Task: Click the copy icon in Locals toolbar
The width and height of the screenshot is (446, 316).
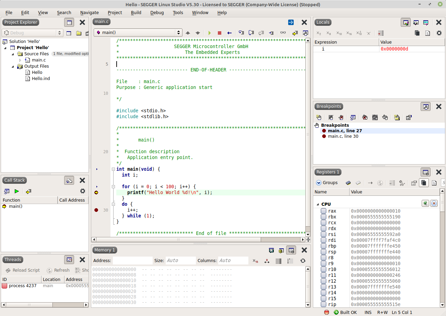Action: [x=417, y=33]
